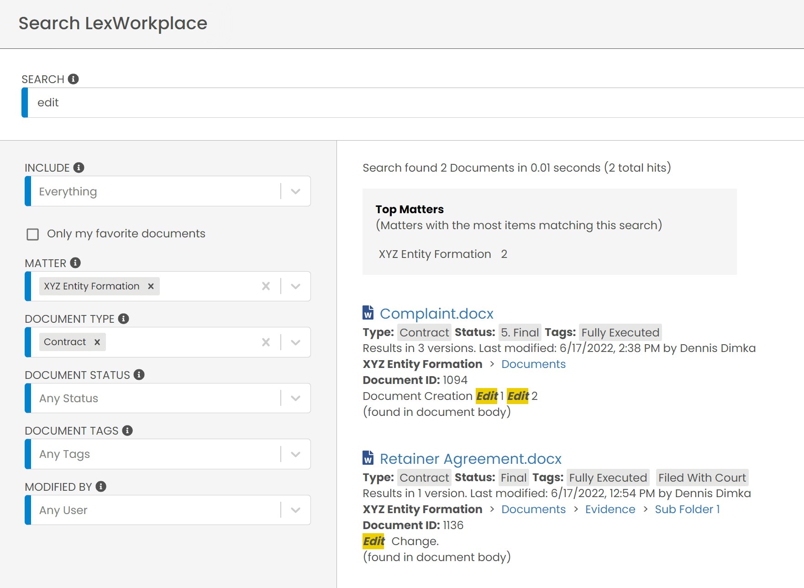Click the 'Search found 2 Documents' summary
The width and height of the screenshot is (804, 588).
[x=517, y=168]
